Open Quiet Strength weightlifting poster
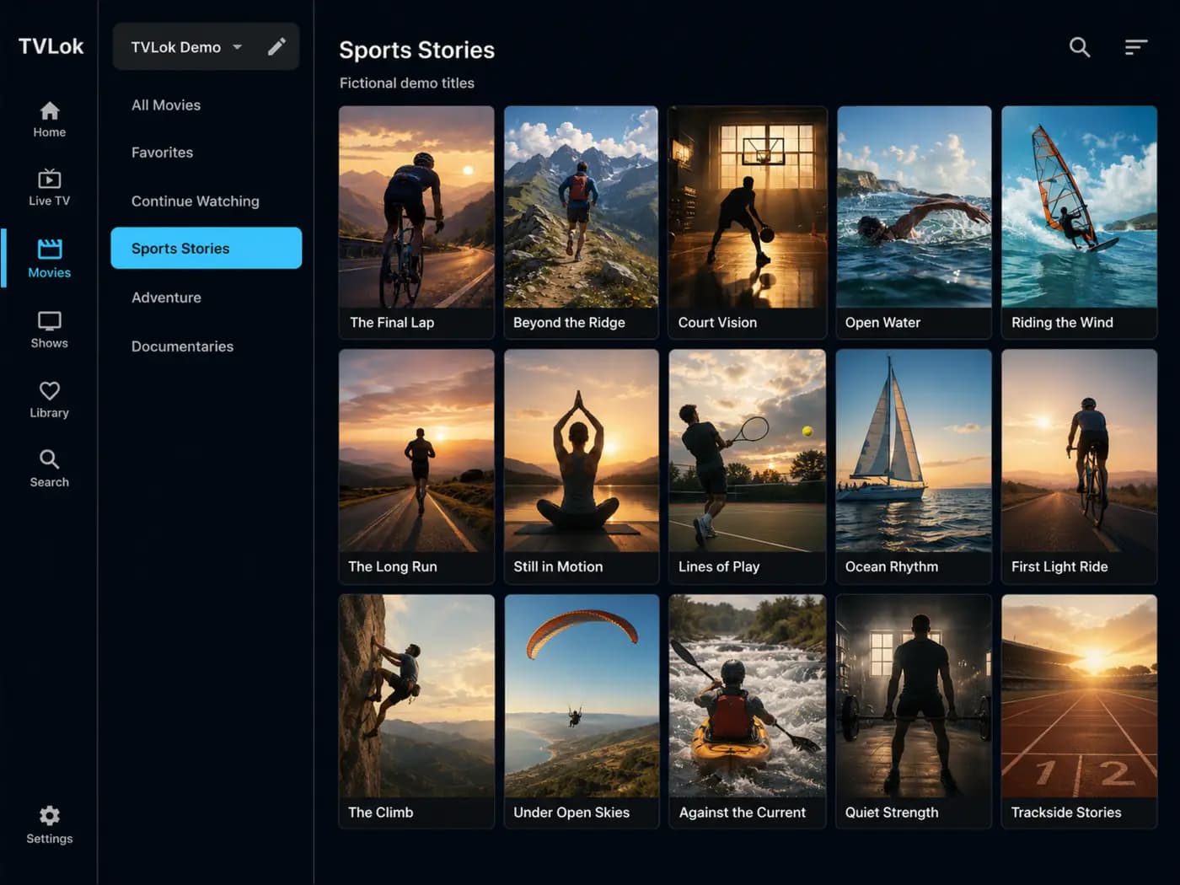The width and height of the screenshot is (1180, 885). pyautogui.click(x=914, y=711)
